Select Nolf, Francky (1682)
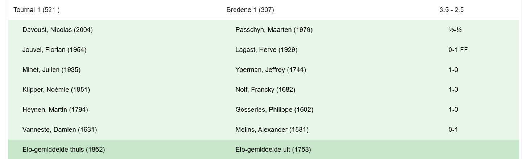 coord(265,90)
